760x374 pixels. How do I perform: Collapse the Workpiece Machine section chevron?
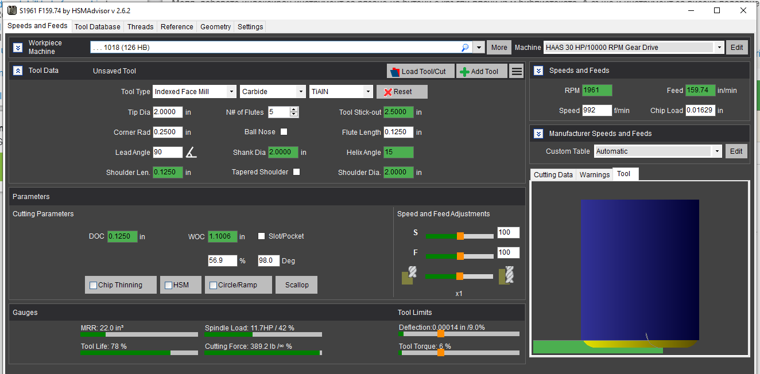pos(18,48)
